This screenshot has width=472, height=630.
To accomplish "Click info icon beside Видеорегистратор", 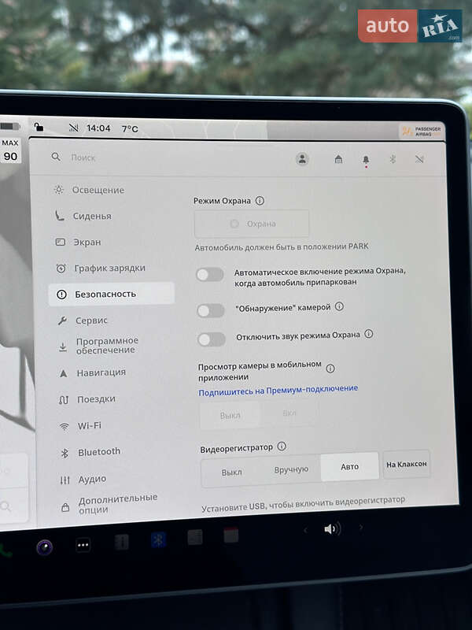I will (x=282, y=447).
